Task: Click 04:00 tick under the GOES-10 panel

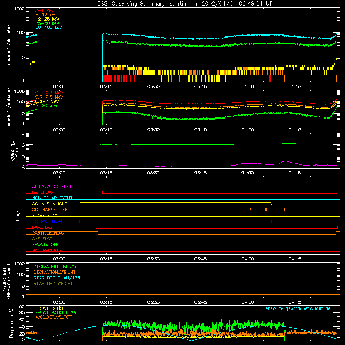Action: (x=248, y=173)
